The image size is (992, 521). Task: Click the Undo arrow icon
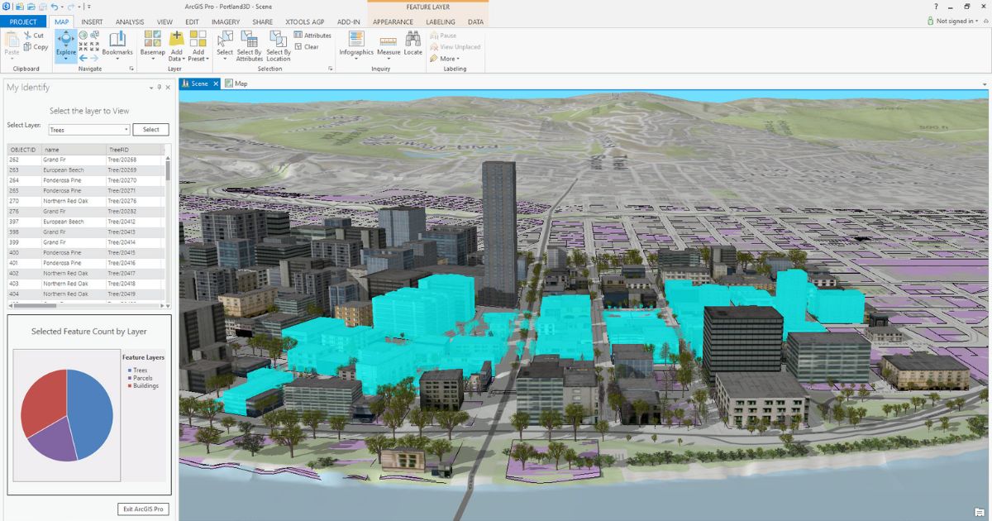click(x=54, y=7)
